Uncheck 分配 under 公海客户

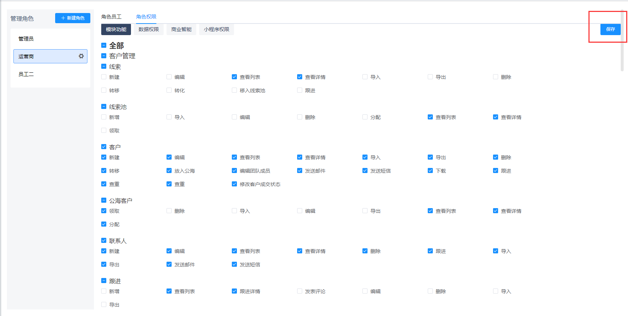104,224
